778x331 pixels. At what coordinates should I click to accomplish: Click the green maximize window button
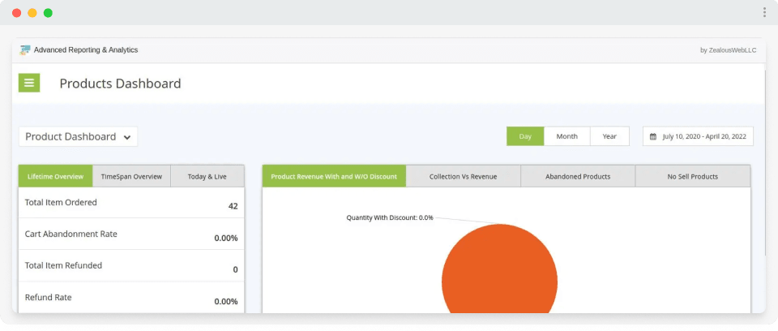click(x=48, y=13)
